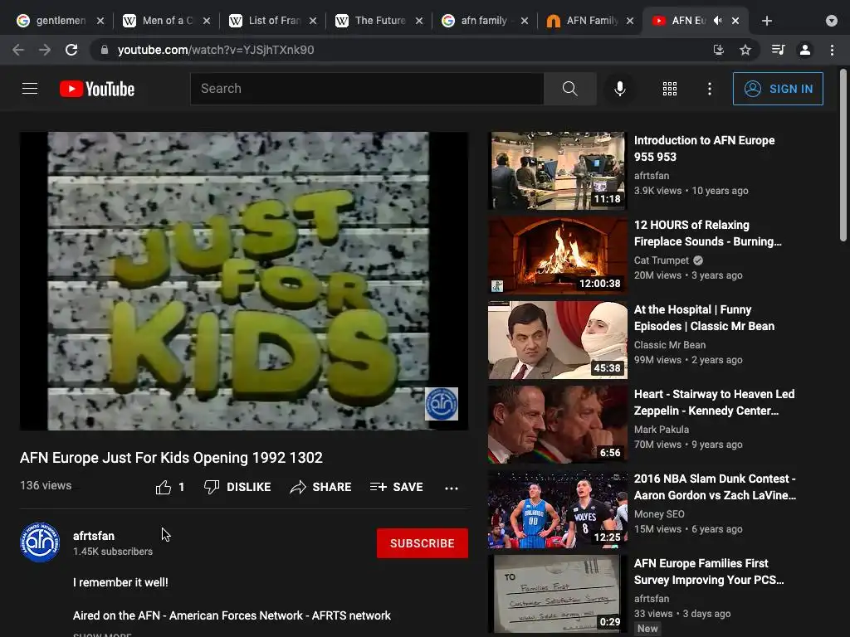Go back to the previous page

pos(18,50)
